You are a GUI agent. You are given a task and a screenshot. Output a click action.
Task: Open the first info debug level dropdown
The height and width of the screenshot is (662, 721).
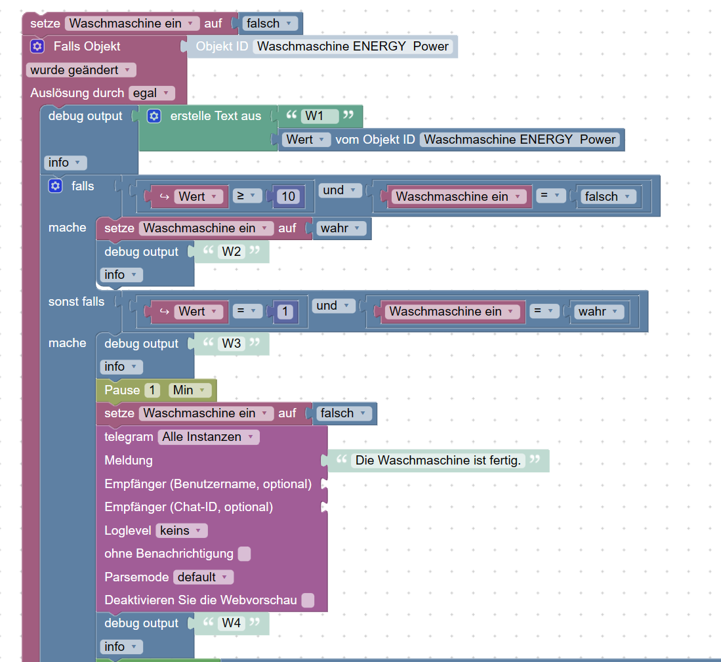65,161
